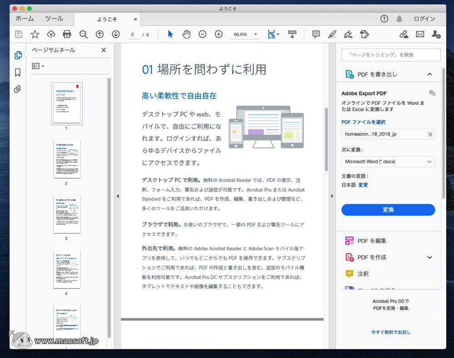Viewport: 454px width, 358px height.
Task: Click the rotate page stamp icon
Action: (364, 34)
